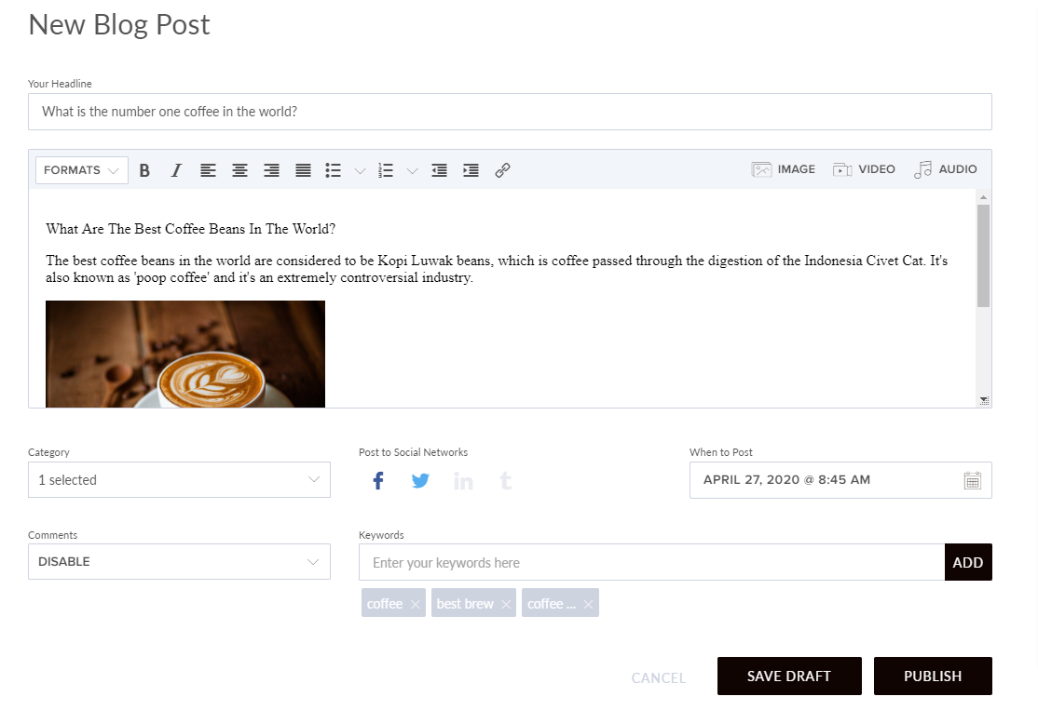Insert a bulleted list
The height and width of the screenshot is (710, 1038).
pyautogui.click(x=333, y=170)
